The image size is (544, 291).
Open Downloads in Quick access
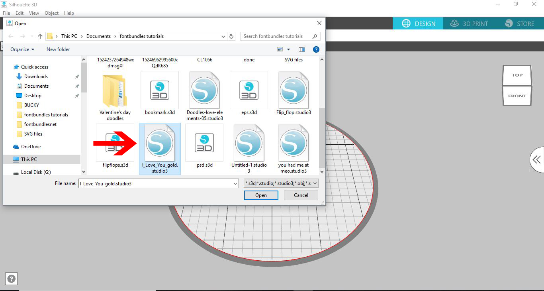(x=36, y=77)
